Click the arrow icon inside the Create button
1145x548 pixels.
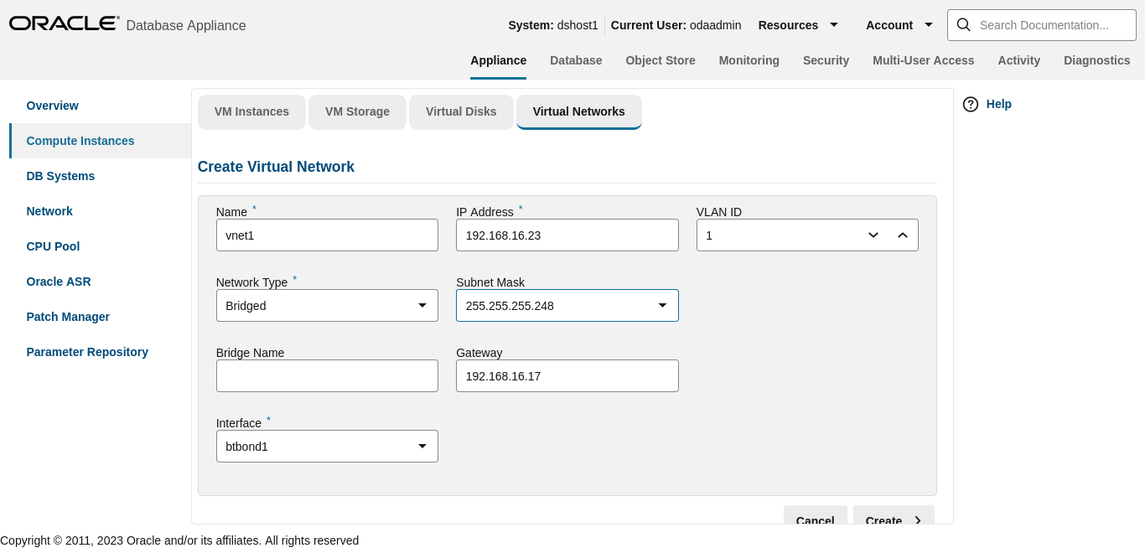coord(917,520)
